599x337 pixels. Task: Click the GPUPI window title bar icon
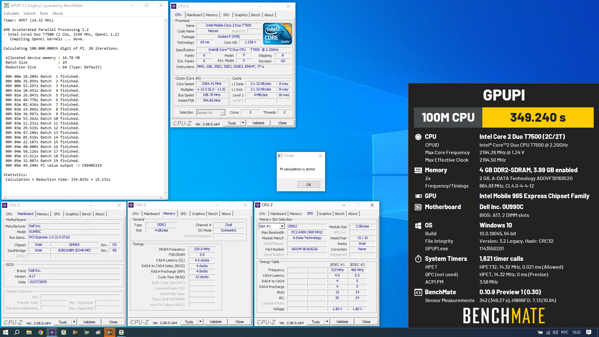click(6, 5)
